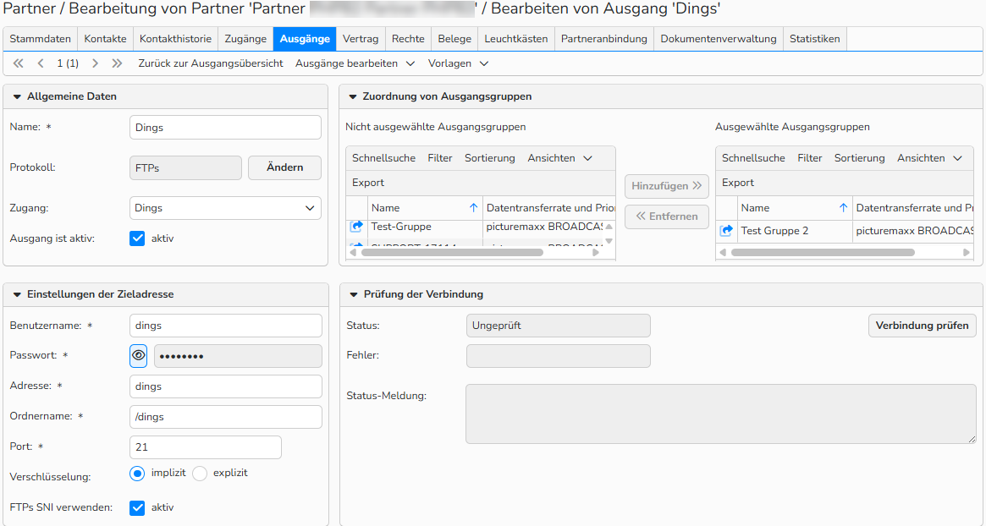Focus the Benutzername input field
The width and height of the screenshot is (986, 526).
[225, 326]
